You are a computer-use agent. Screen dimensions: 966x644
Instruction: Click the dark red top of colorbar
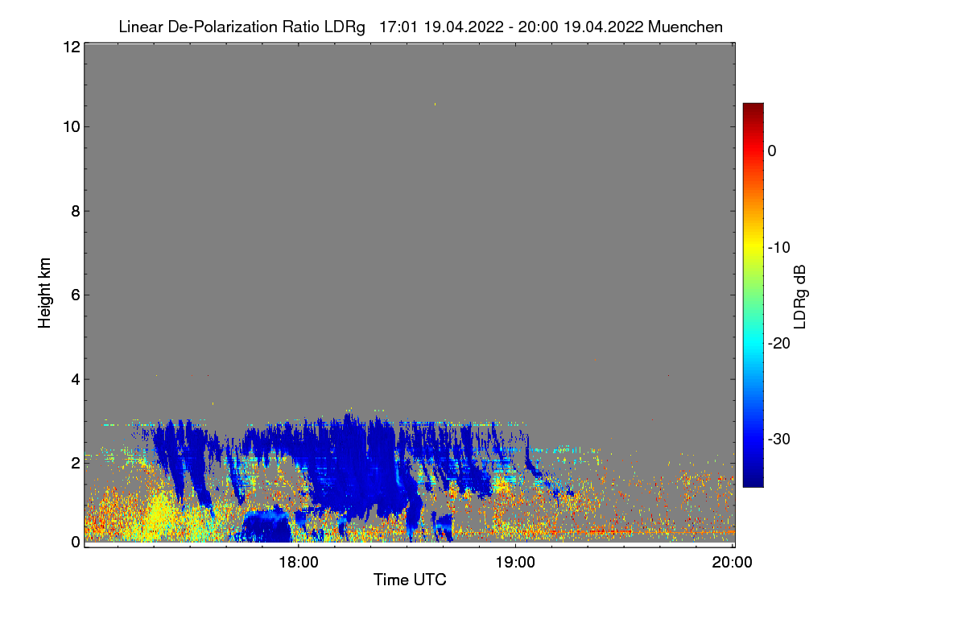[x=753, y=109]
